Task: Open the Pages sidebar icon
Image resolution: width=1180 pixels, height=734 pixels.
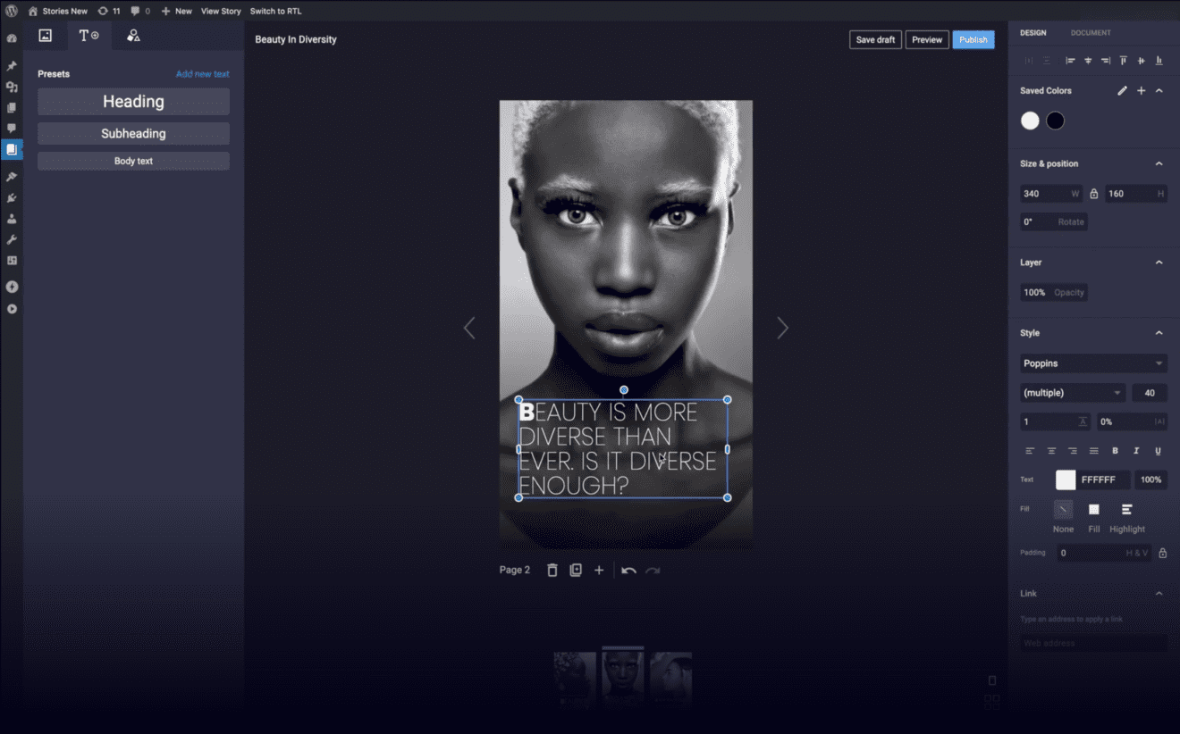Action: pyautogui.click(x=12, y=108)
